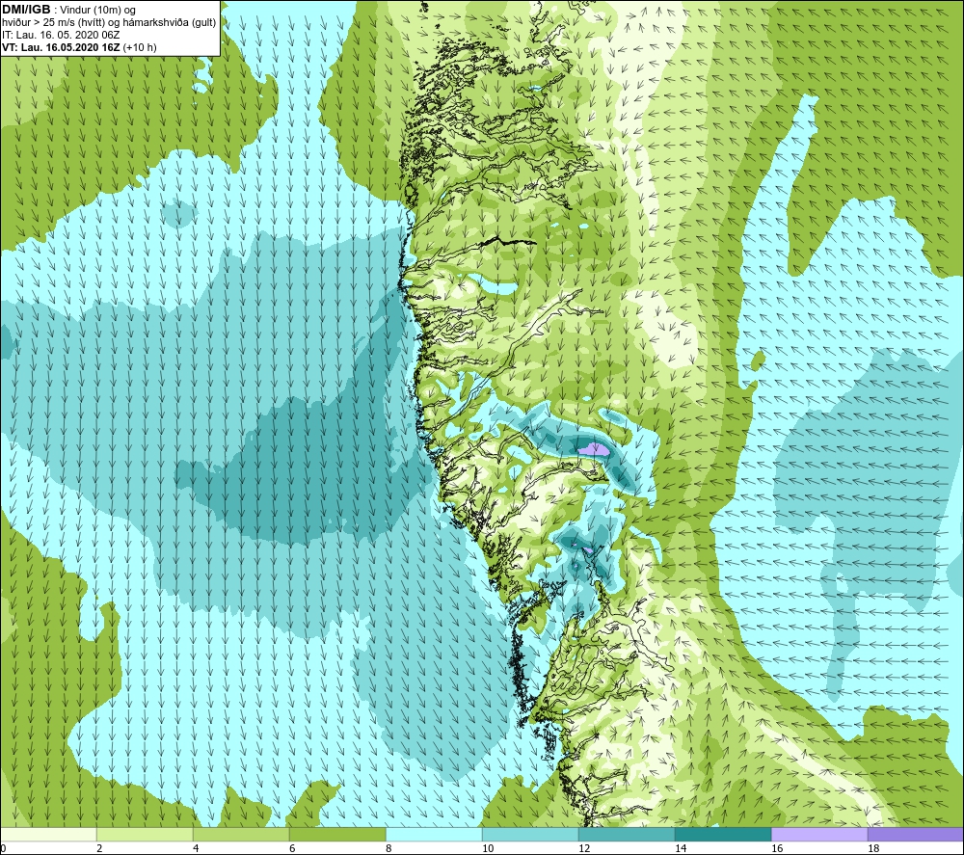This screenshot has width=964, height=855.
Task: Click the legend scale label 18
Action: pos(873,849)
